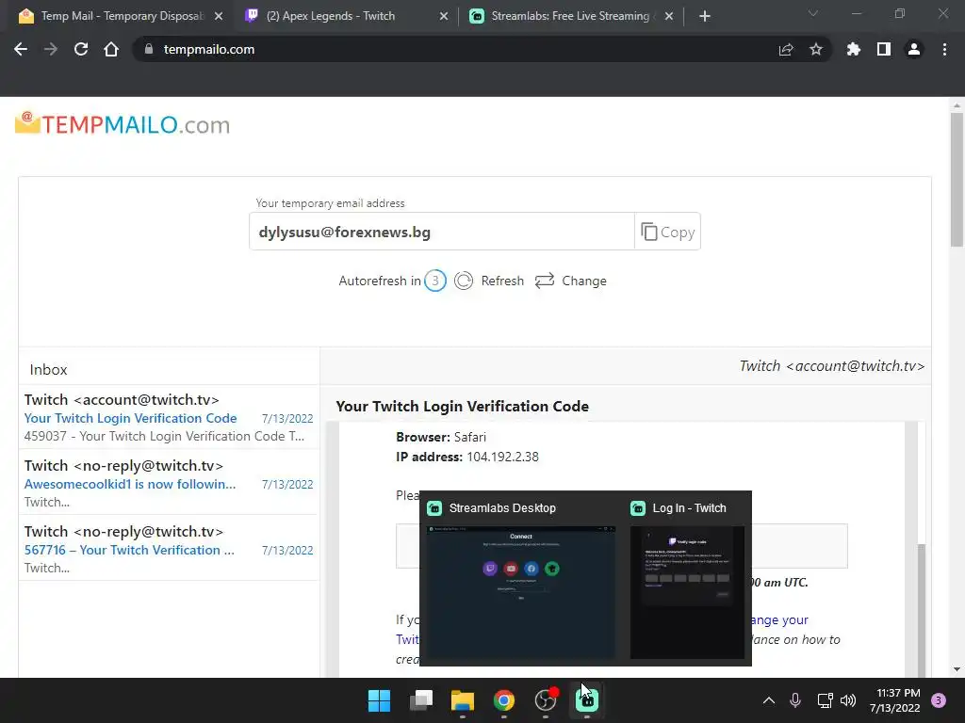This screenshot has height=723, width=965.
Task: Open the clock showing 11:37 PM
Action: pos(895,700)
